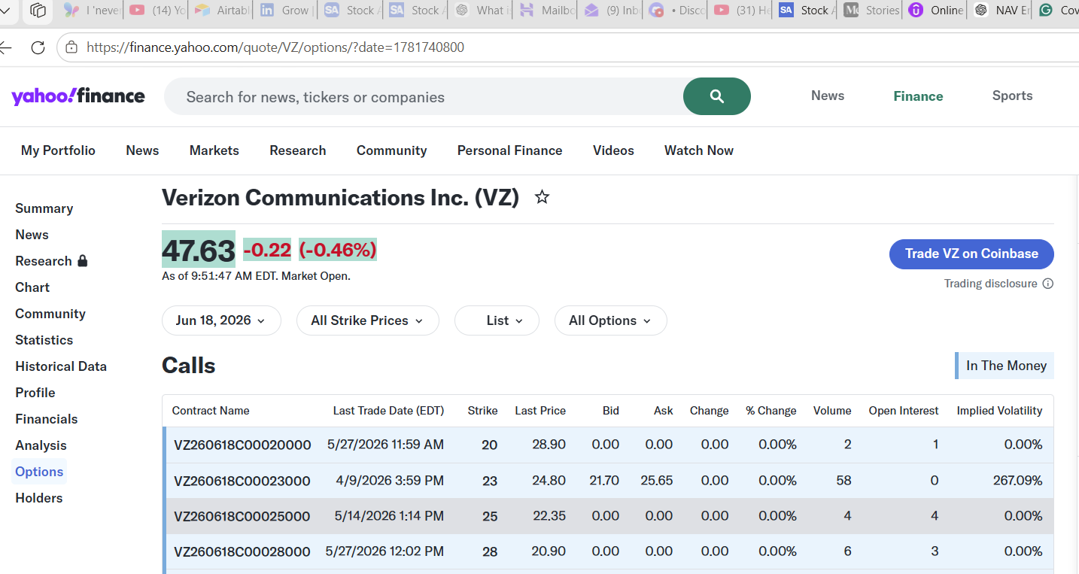Go to Historical Data in the left sidebar
The height and width of the screenshot is (574, 1079).
[x=61, y=366]
